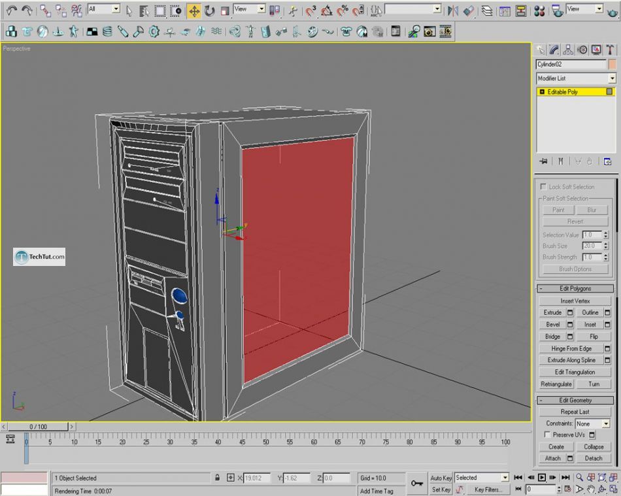Switch to the Hierarchy panel tab
The image size is (621, 496).
(568, 50)
